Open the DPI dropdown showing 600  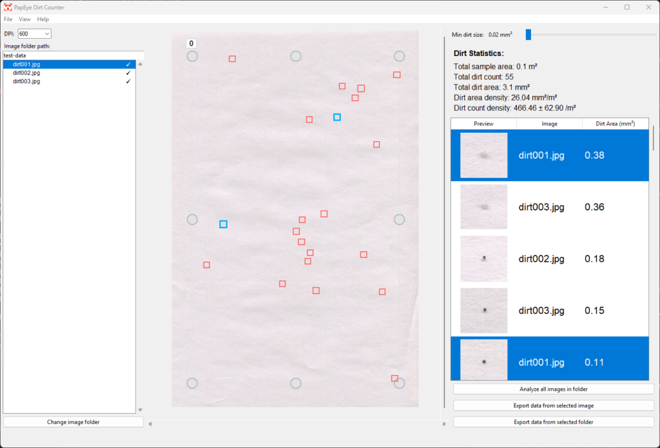(x=34, y=33)
